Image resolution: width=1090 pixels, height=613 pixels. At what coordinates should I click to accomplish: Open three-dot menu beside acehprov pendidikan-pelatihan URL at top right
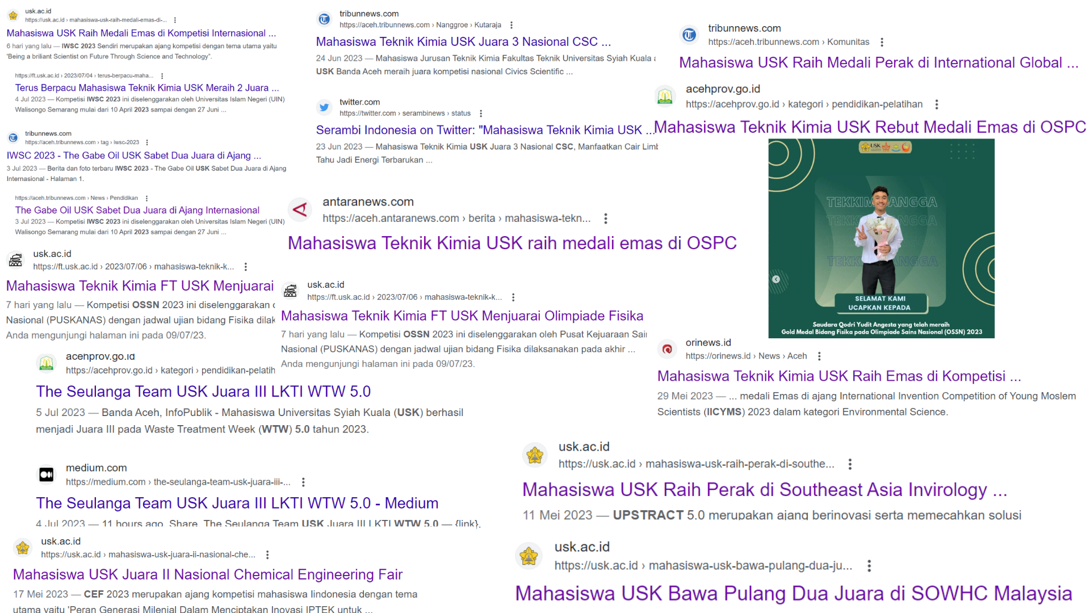click(x=937, y=104)
